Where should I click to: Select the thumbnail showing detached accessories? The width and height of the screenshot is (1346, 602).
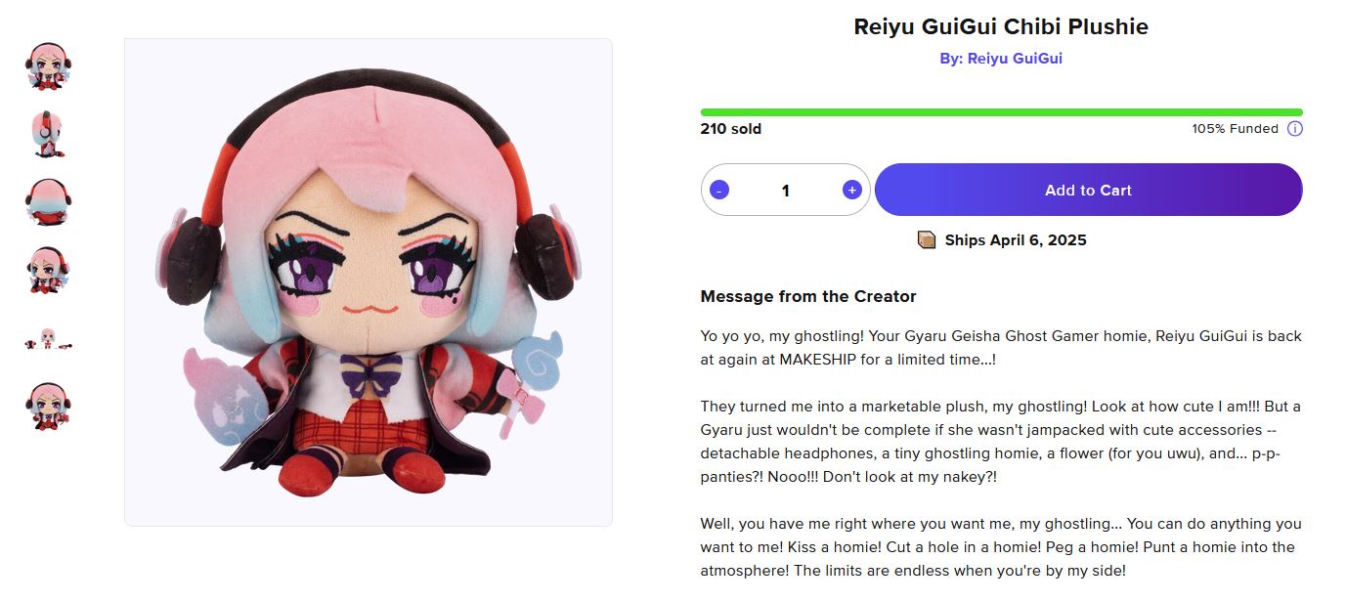(x=48, y=339)
